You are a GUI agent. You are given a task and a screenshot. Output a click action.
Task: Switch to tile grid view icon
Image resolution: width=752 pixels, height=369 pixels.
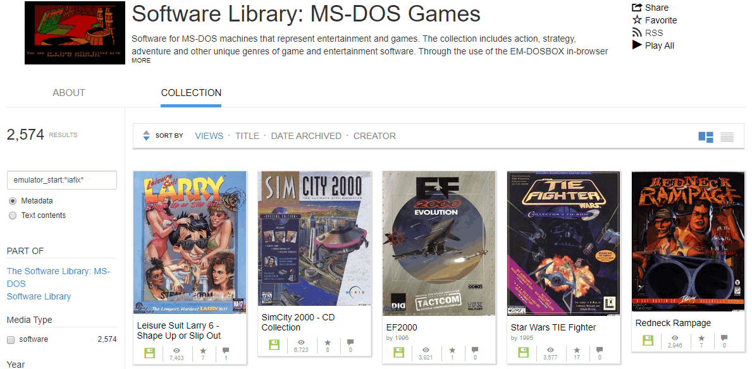pyautogui.click(x=705, y=136)
